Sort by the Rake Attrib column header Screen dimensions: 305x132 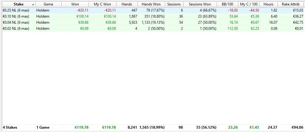[291, 4]
